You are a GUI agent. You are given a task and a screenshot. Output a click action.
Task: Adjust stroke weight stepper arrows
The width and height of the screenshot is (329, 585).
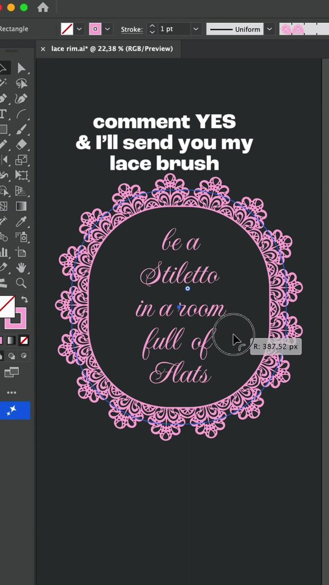(152, 29)
